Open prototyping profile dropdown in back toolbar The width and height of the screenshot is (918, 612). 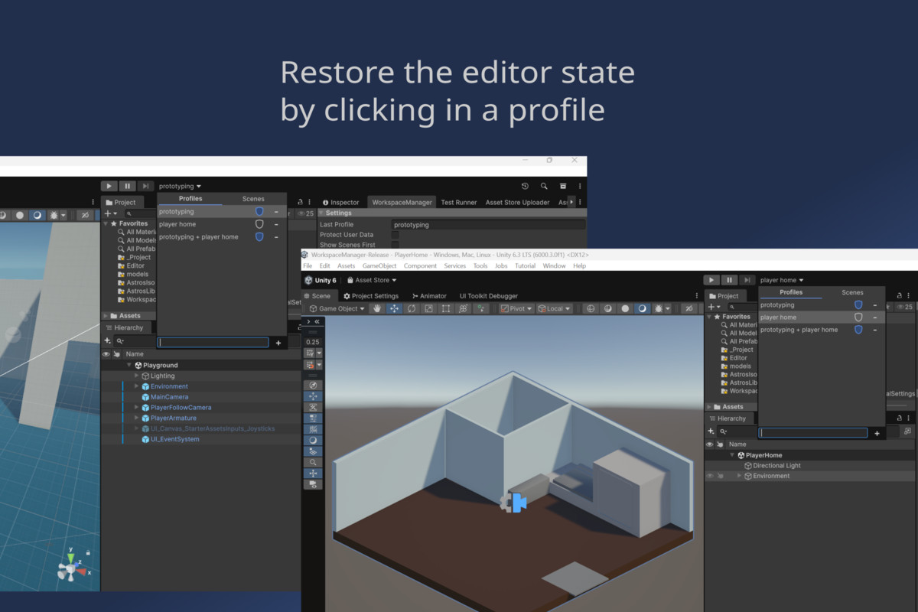coord(181,186)
